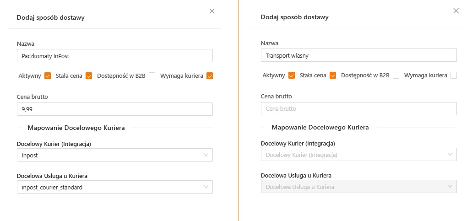Focus the name field containing Transport własny
This screenshot has width=472, height=221.
(358, 55)
